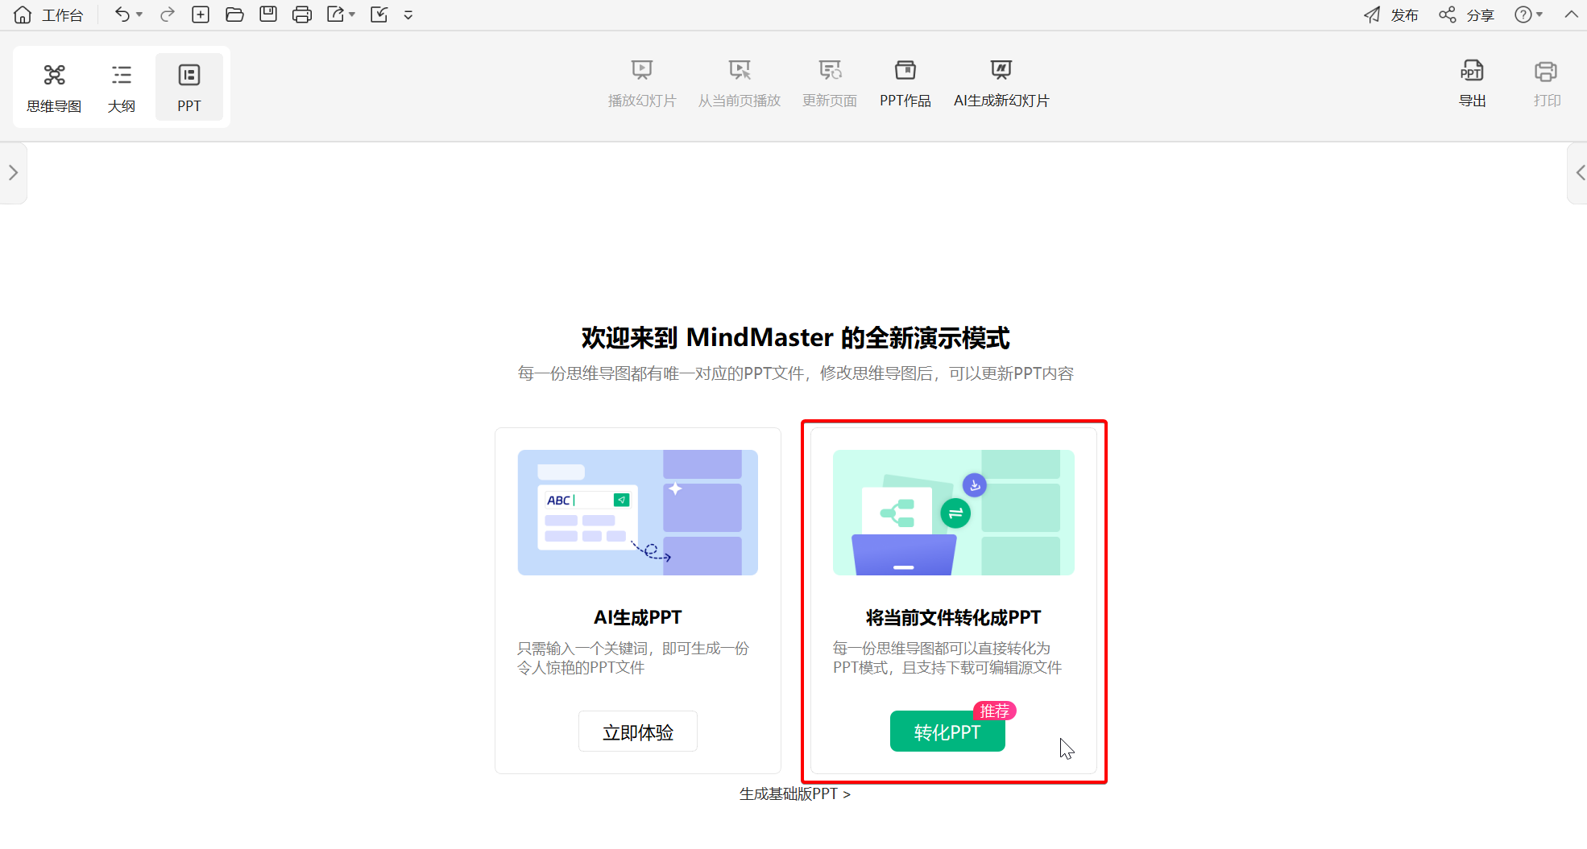Expand the export options dropdown arrow
This screenshot has width=1587, height=849.
click(x=352, y=14)
